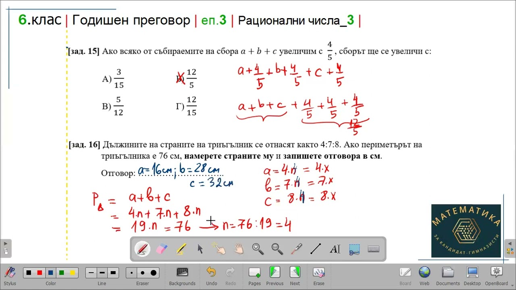Open the OpenBoard menu
The image size is (516, 290).
[x=497, y=276]
